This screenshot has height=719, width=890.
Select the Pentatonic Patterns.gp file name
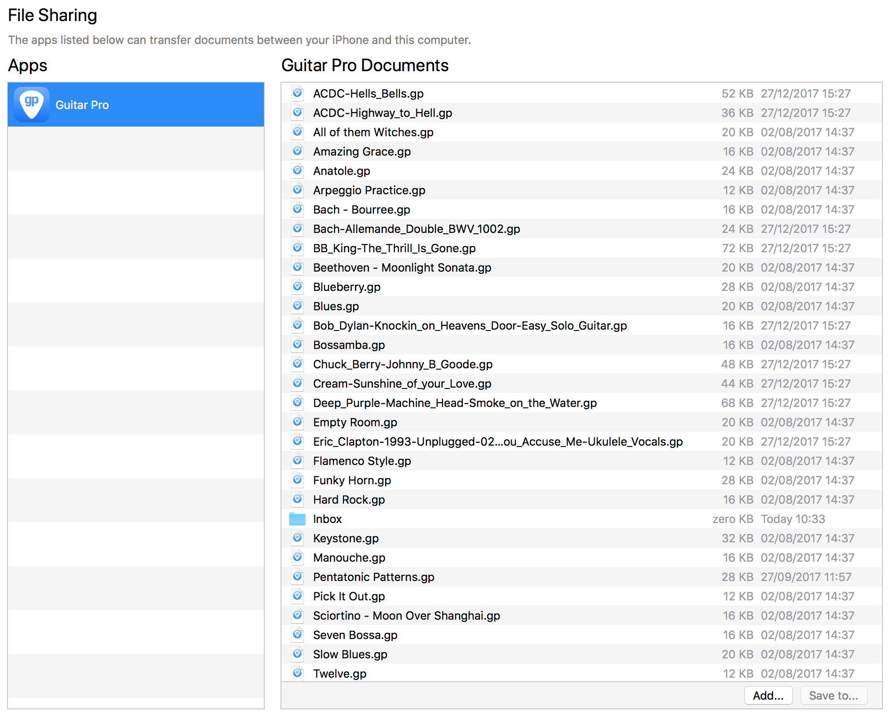pos(374,577)
